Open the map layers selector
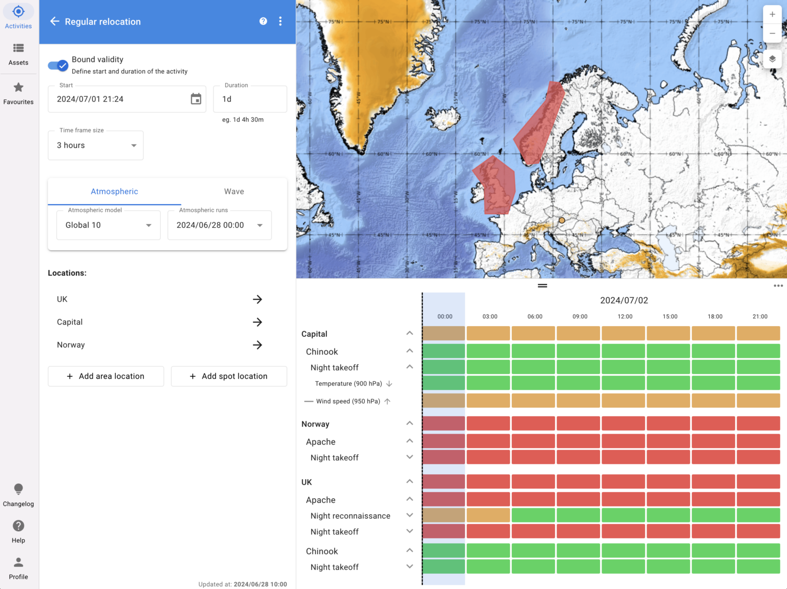 pyautogui.click(x=772, y=59)
